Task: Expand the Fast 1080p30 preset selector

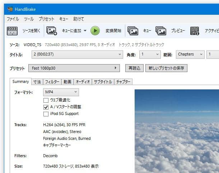Action: (74, 68)
